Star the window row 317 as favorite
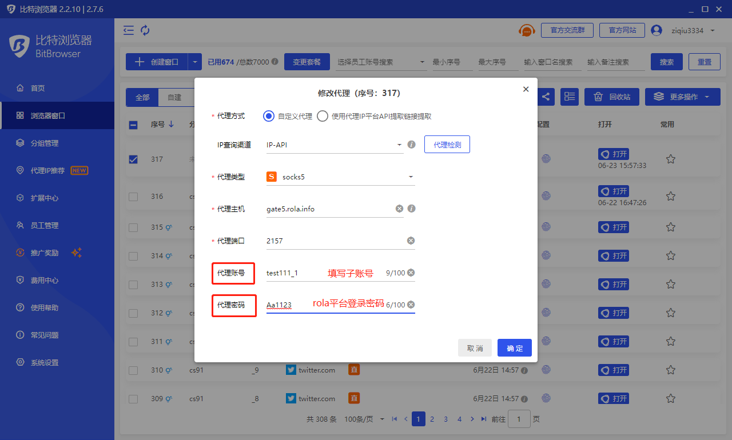The image size is (732, 440). 671,159
